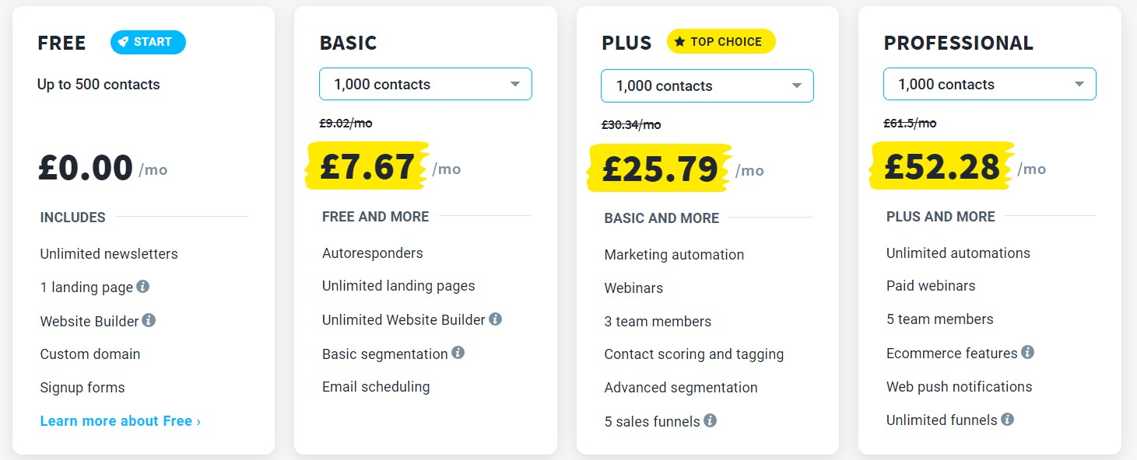Click the star icon in TOP CHOICE badge
Image resolution: width=1137 pixels, height=460 pixels.
click(x=679, y=42)
